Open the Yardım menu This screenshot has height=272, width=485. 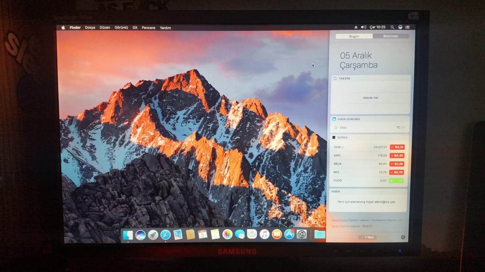click(165, 28)
